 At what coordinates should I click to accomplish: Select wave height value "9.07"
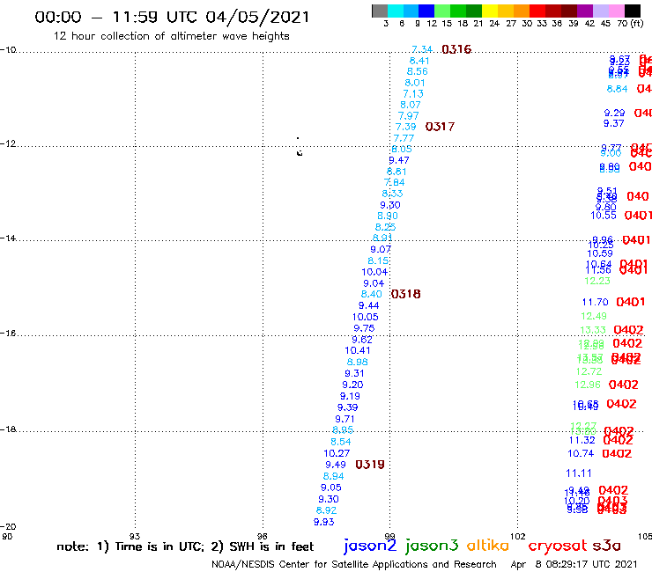coord(381,249)
